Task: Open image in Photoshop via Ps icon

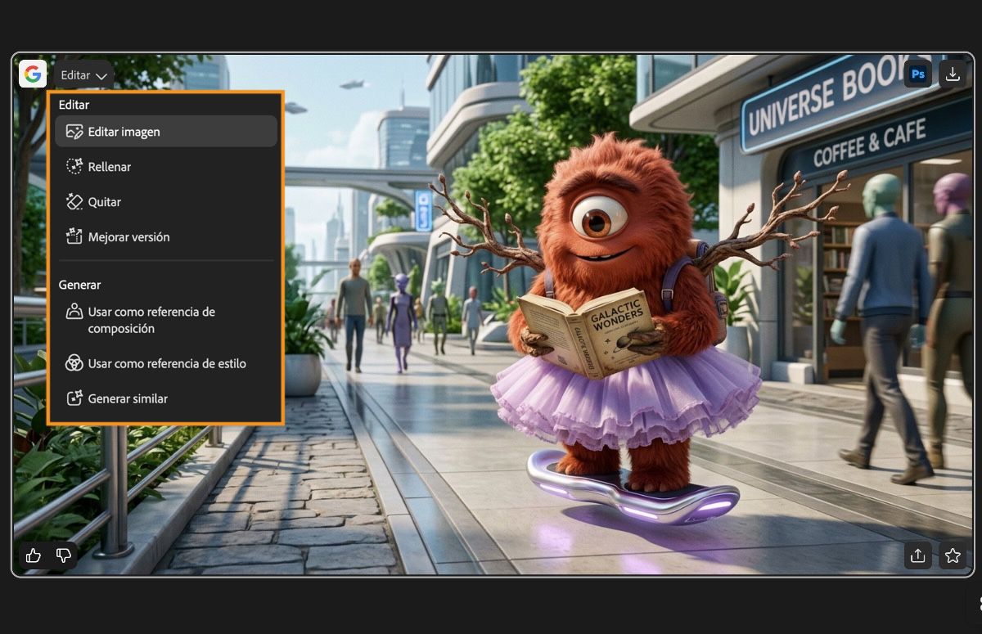Action: pyautogui.click(x=918, y=74)
